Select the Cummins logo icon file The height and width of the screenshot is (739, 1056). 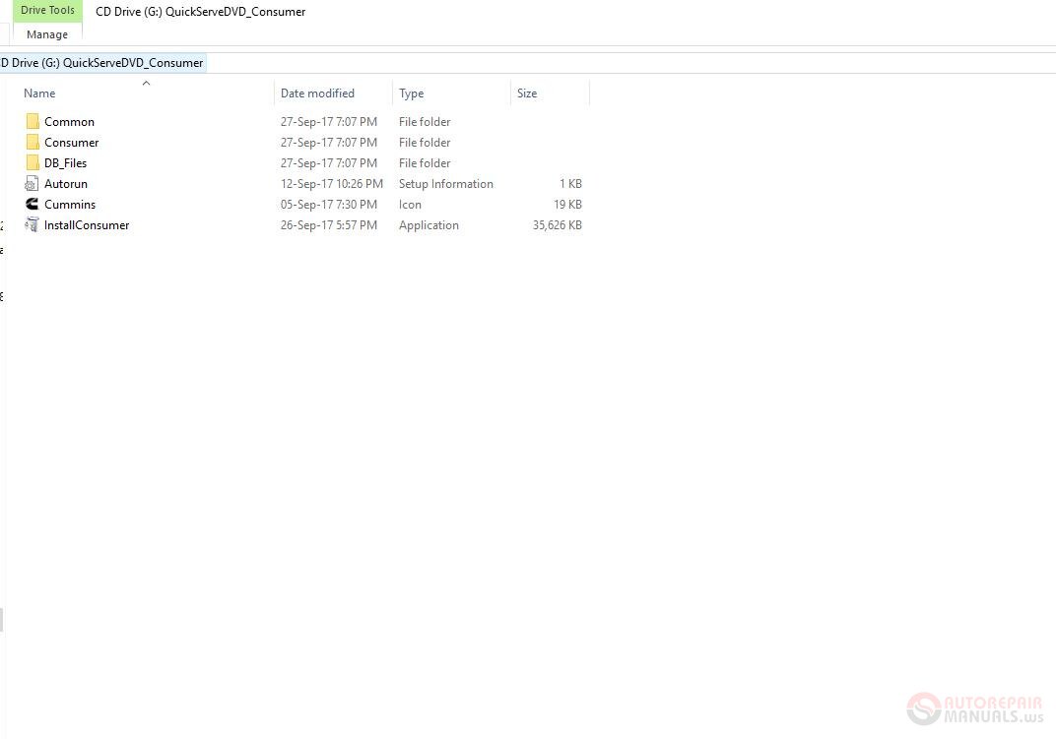[x=32, y=204]
